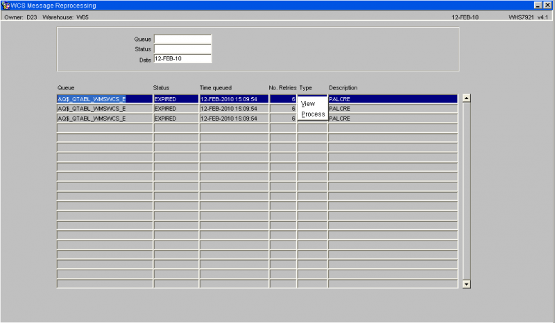This screenshot has height=323, width=555.
Task: Click the table's vertical scrollbar track
Action: (x=466, y=191)
